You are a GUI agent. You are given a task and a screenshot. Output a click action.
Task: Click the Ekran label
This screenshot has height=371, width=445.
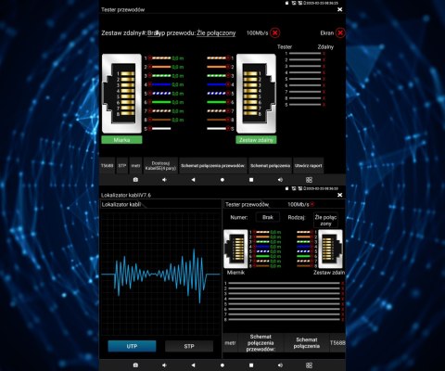tap(327, 32)
